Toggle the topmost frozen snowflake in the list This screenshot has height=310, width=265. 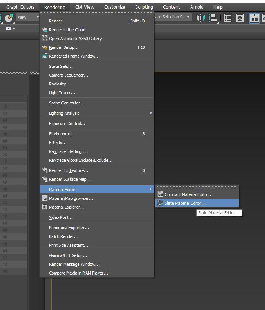5,107
